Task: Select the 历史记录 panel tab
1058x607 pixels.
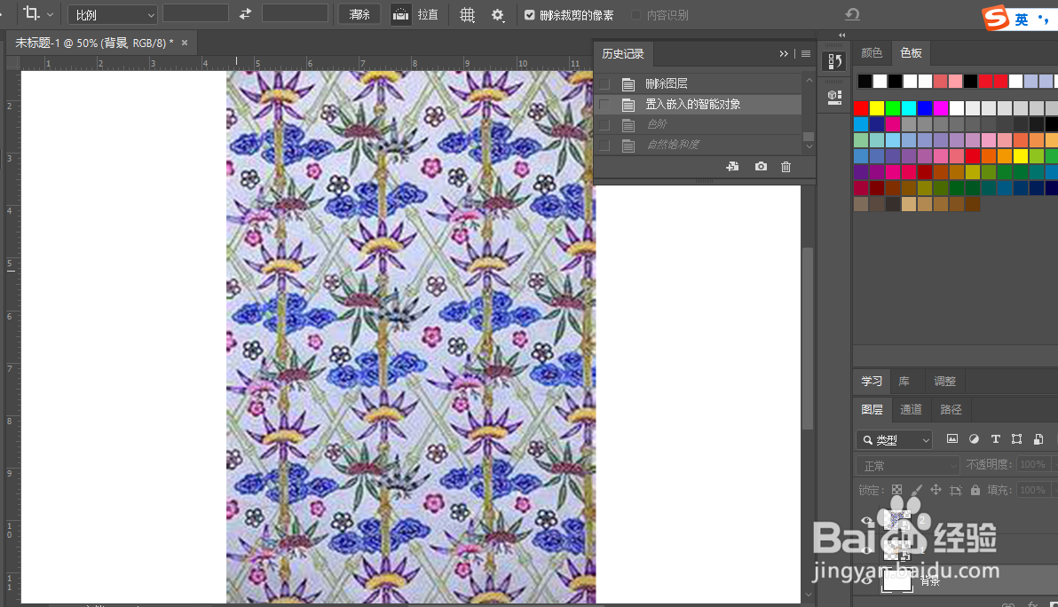Action: (623, 54)
